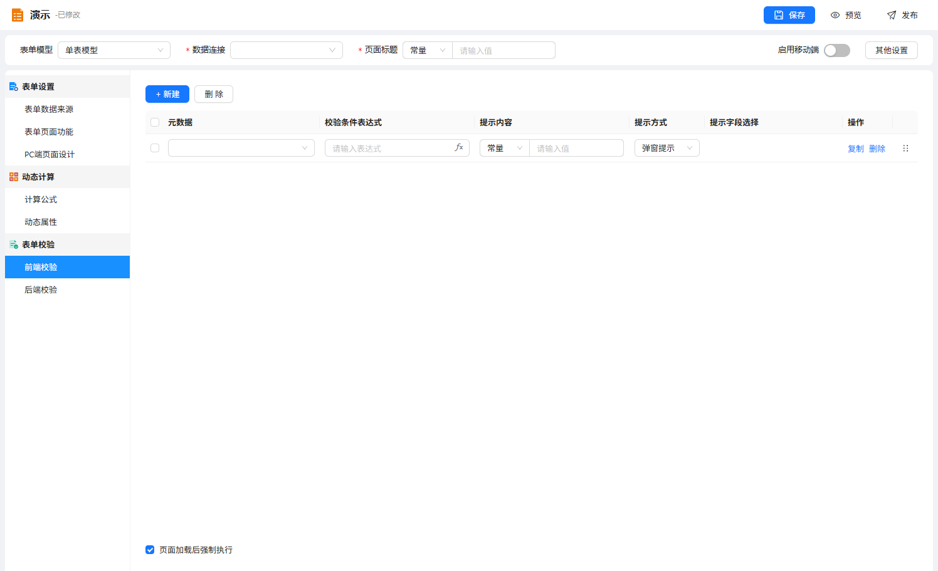Image resolution: width=938 pixels, height=571 pixels.
Task: Open the fx expression editor icon
Action: [x=459, y=147]
